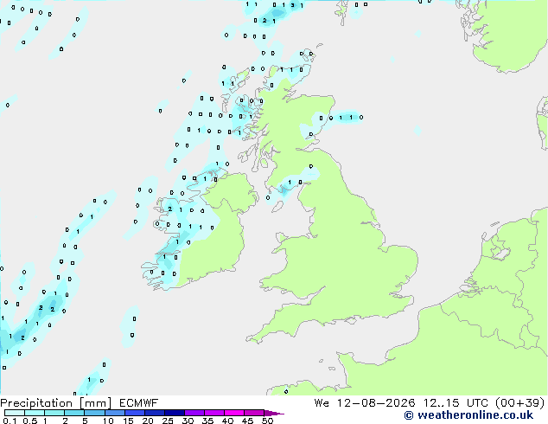Select the 0.1–0.5 mm palest legend swatch
Screen dimensions: 548x424
click(x=15, y=413)
